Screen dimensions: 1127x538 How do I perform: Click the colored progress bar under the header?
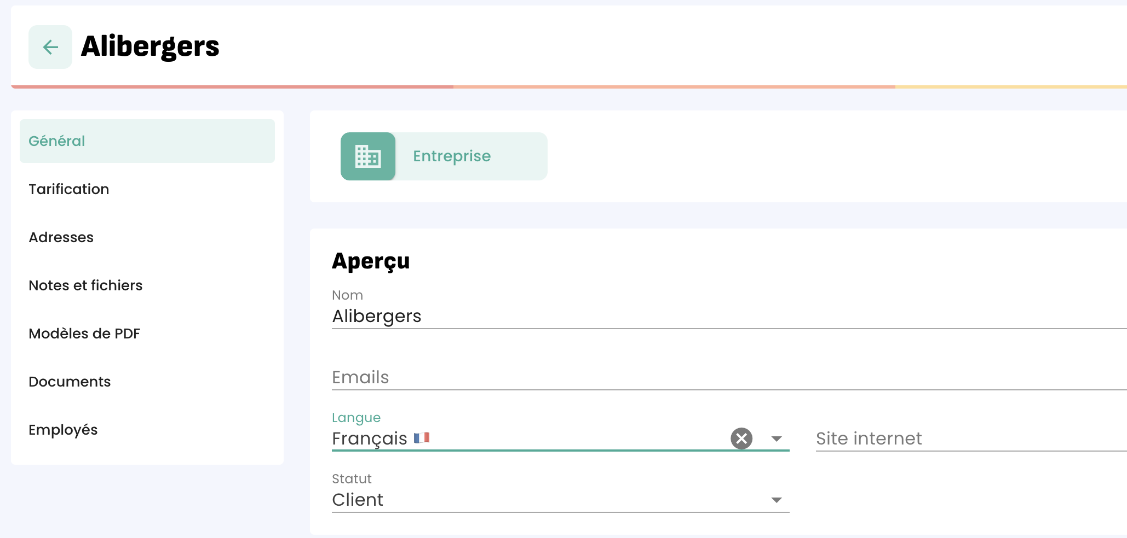(563, 87)
